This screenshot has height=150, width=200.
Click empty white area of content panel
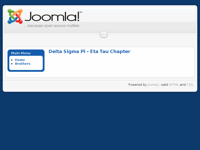[121, 66]
